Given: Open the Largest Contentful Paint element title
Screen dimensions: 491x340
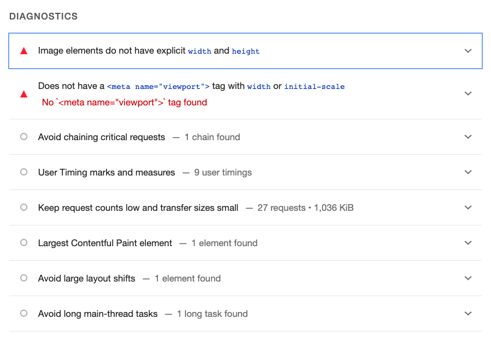Looking at the screenshot, I should [x=105, y=243].
